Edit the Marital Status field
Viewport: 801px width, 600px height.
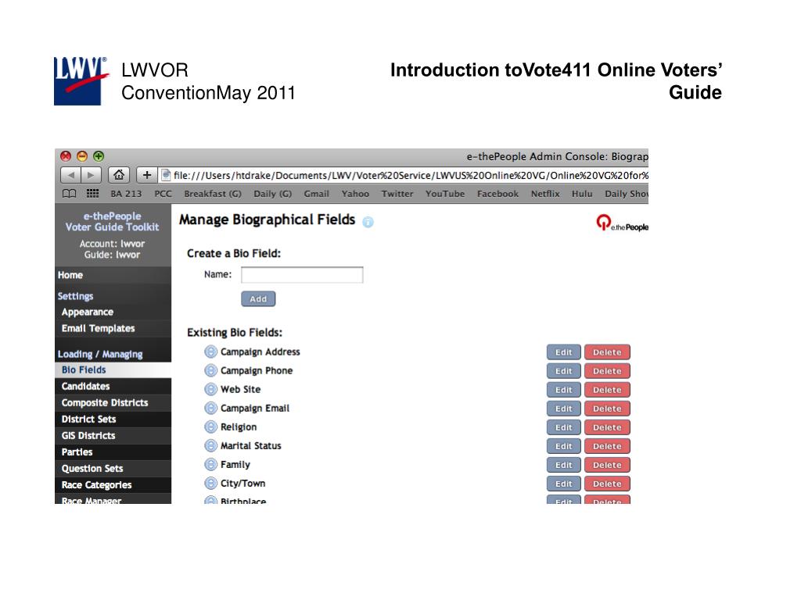tap(563, 446)
